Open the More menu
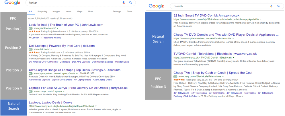285x116 pixels. (91, 11)
